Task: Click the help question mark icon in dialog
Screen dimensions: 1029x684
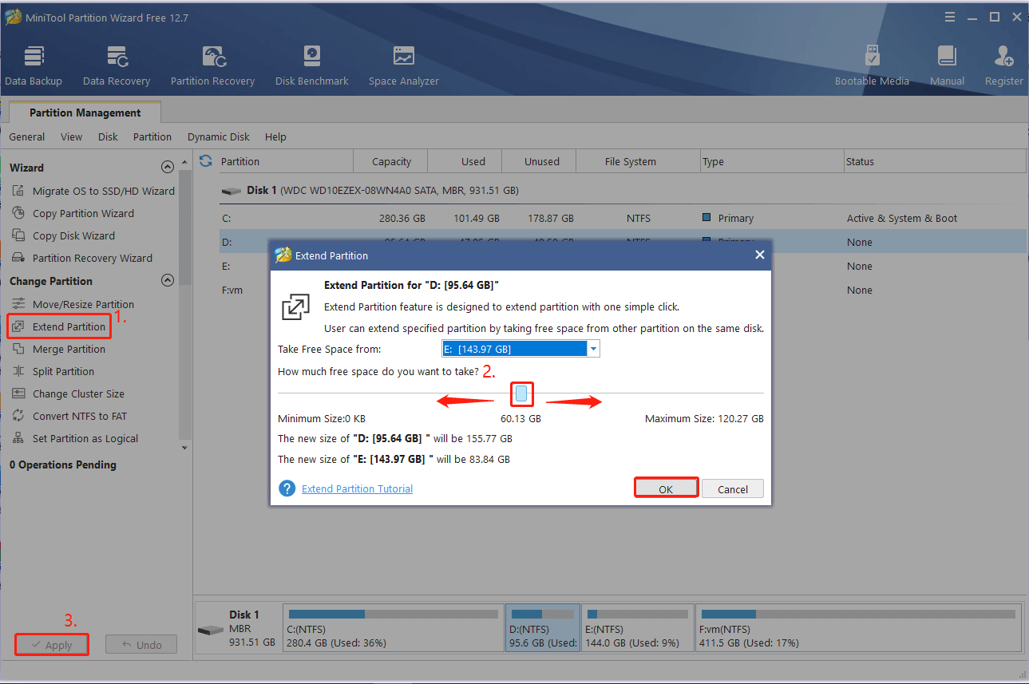Action: [287, 488]
